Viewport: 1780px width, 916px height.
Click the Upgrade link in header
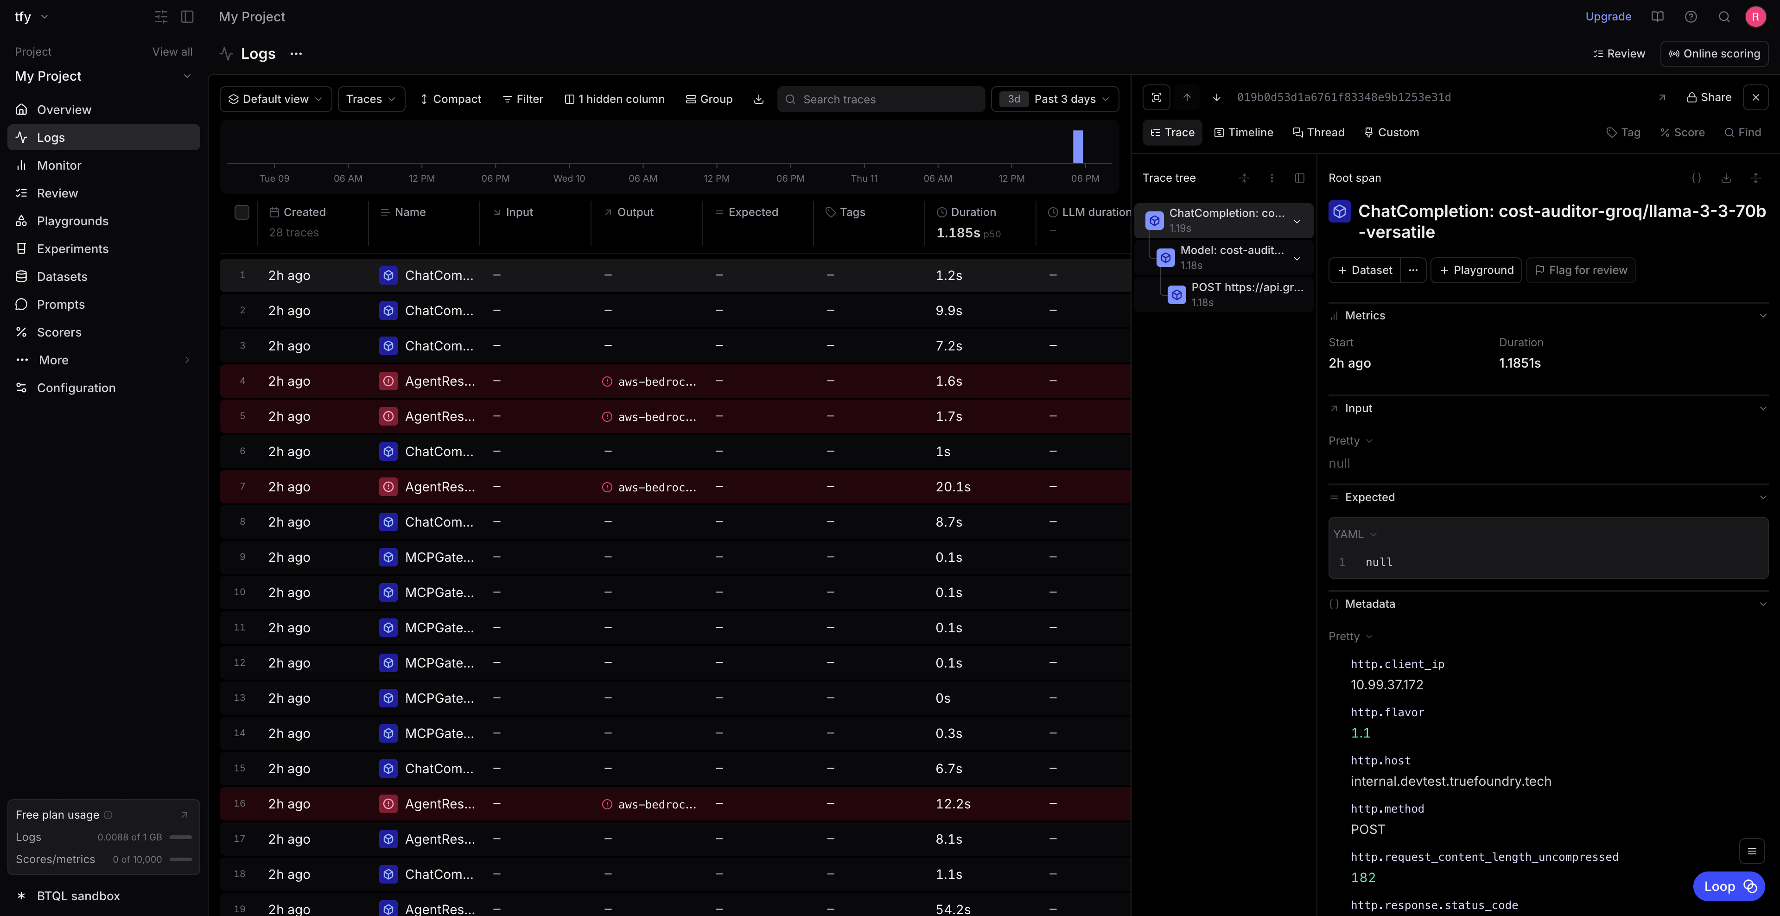pos(1608,16)
